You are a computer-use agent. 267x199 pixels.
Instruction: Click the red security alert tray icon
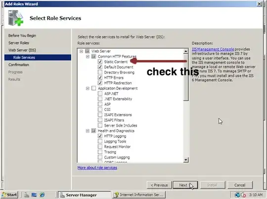click(244, 195)
